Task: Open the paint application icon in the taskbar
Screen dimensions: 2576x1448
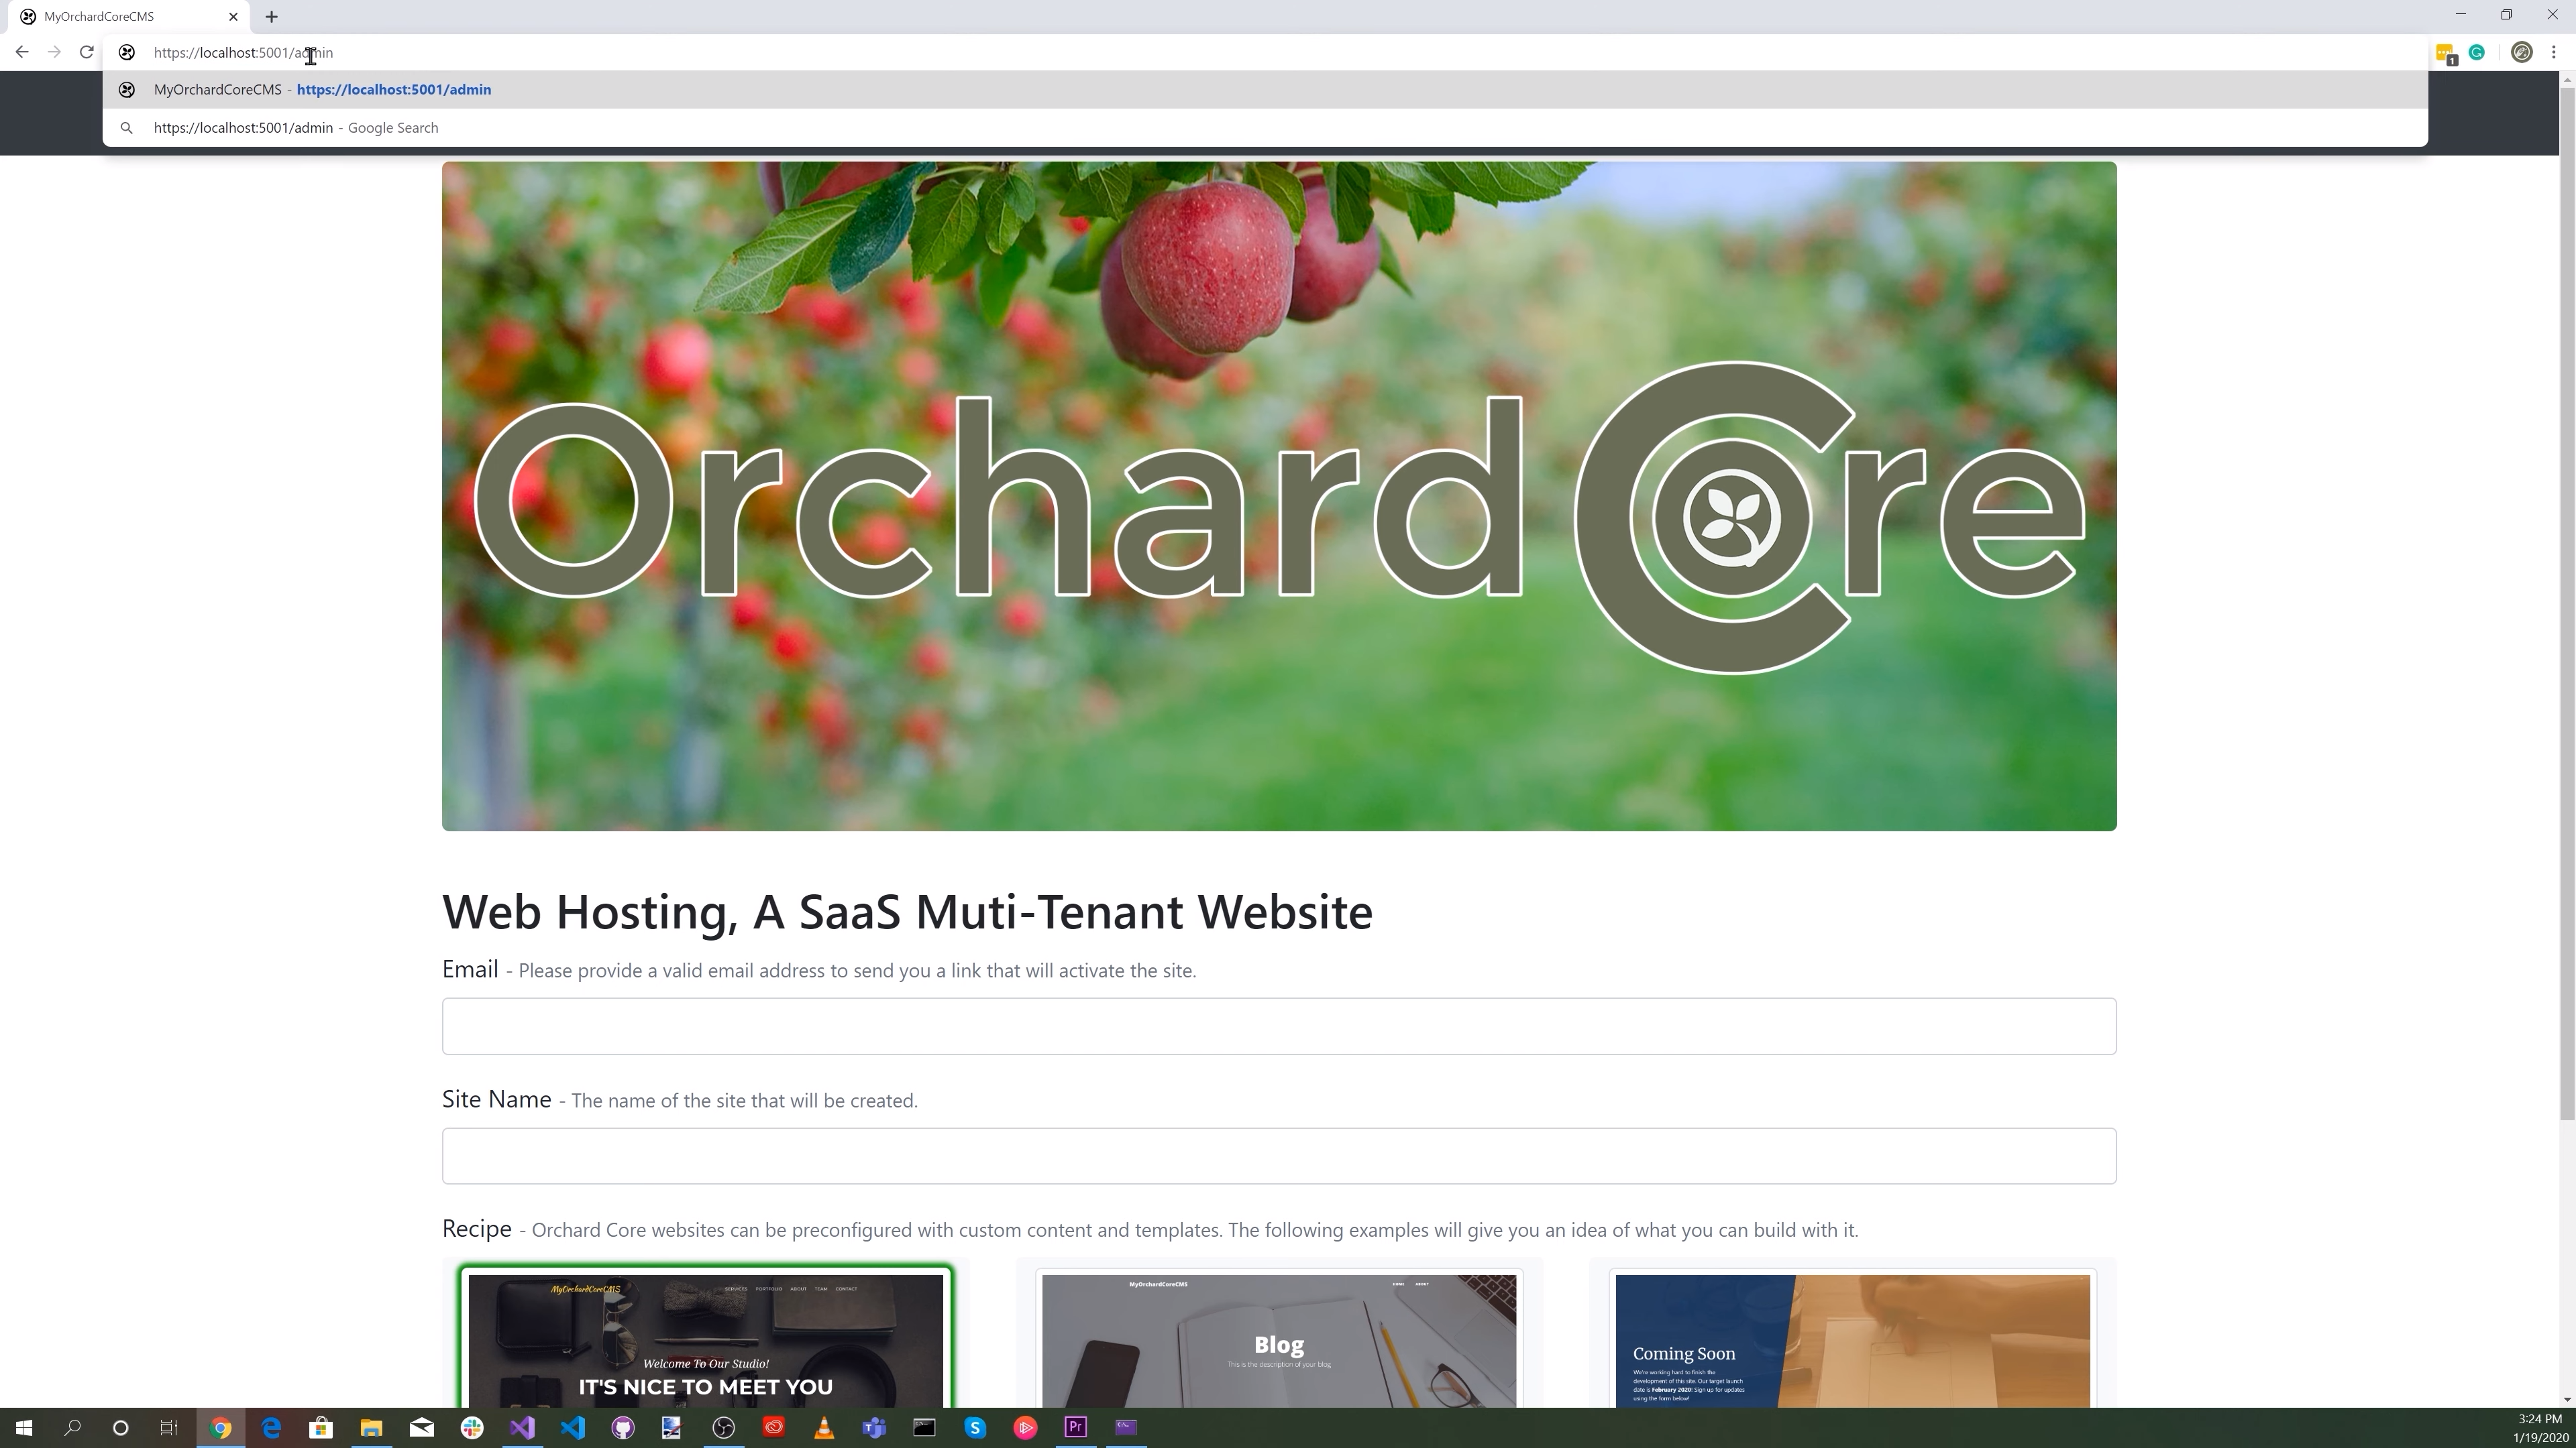Action: pos(672,1427)
